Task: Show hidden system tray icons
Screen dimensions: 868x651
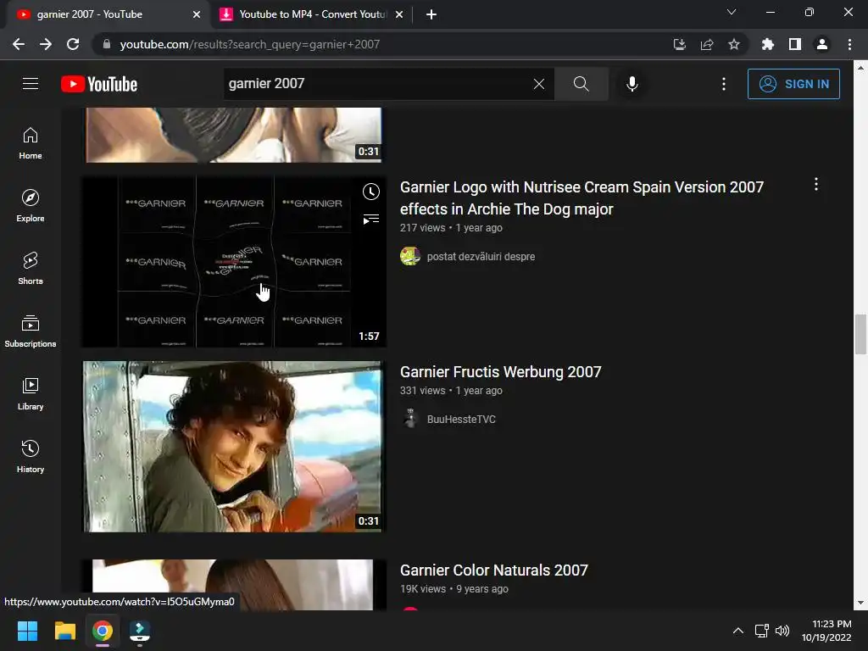Action: [x=738, y=631]
